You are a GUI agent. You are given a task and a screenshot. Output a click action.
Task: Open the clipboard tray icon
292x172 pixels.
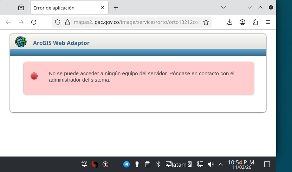148,164
